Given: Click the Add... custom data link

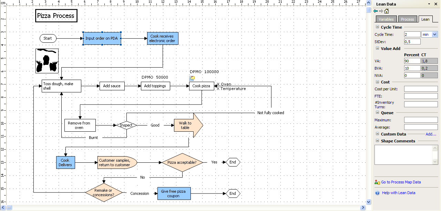Looking at the screenshot, I should tap(431, 134).
